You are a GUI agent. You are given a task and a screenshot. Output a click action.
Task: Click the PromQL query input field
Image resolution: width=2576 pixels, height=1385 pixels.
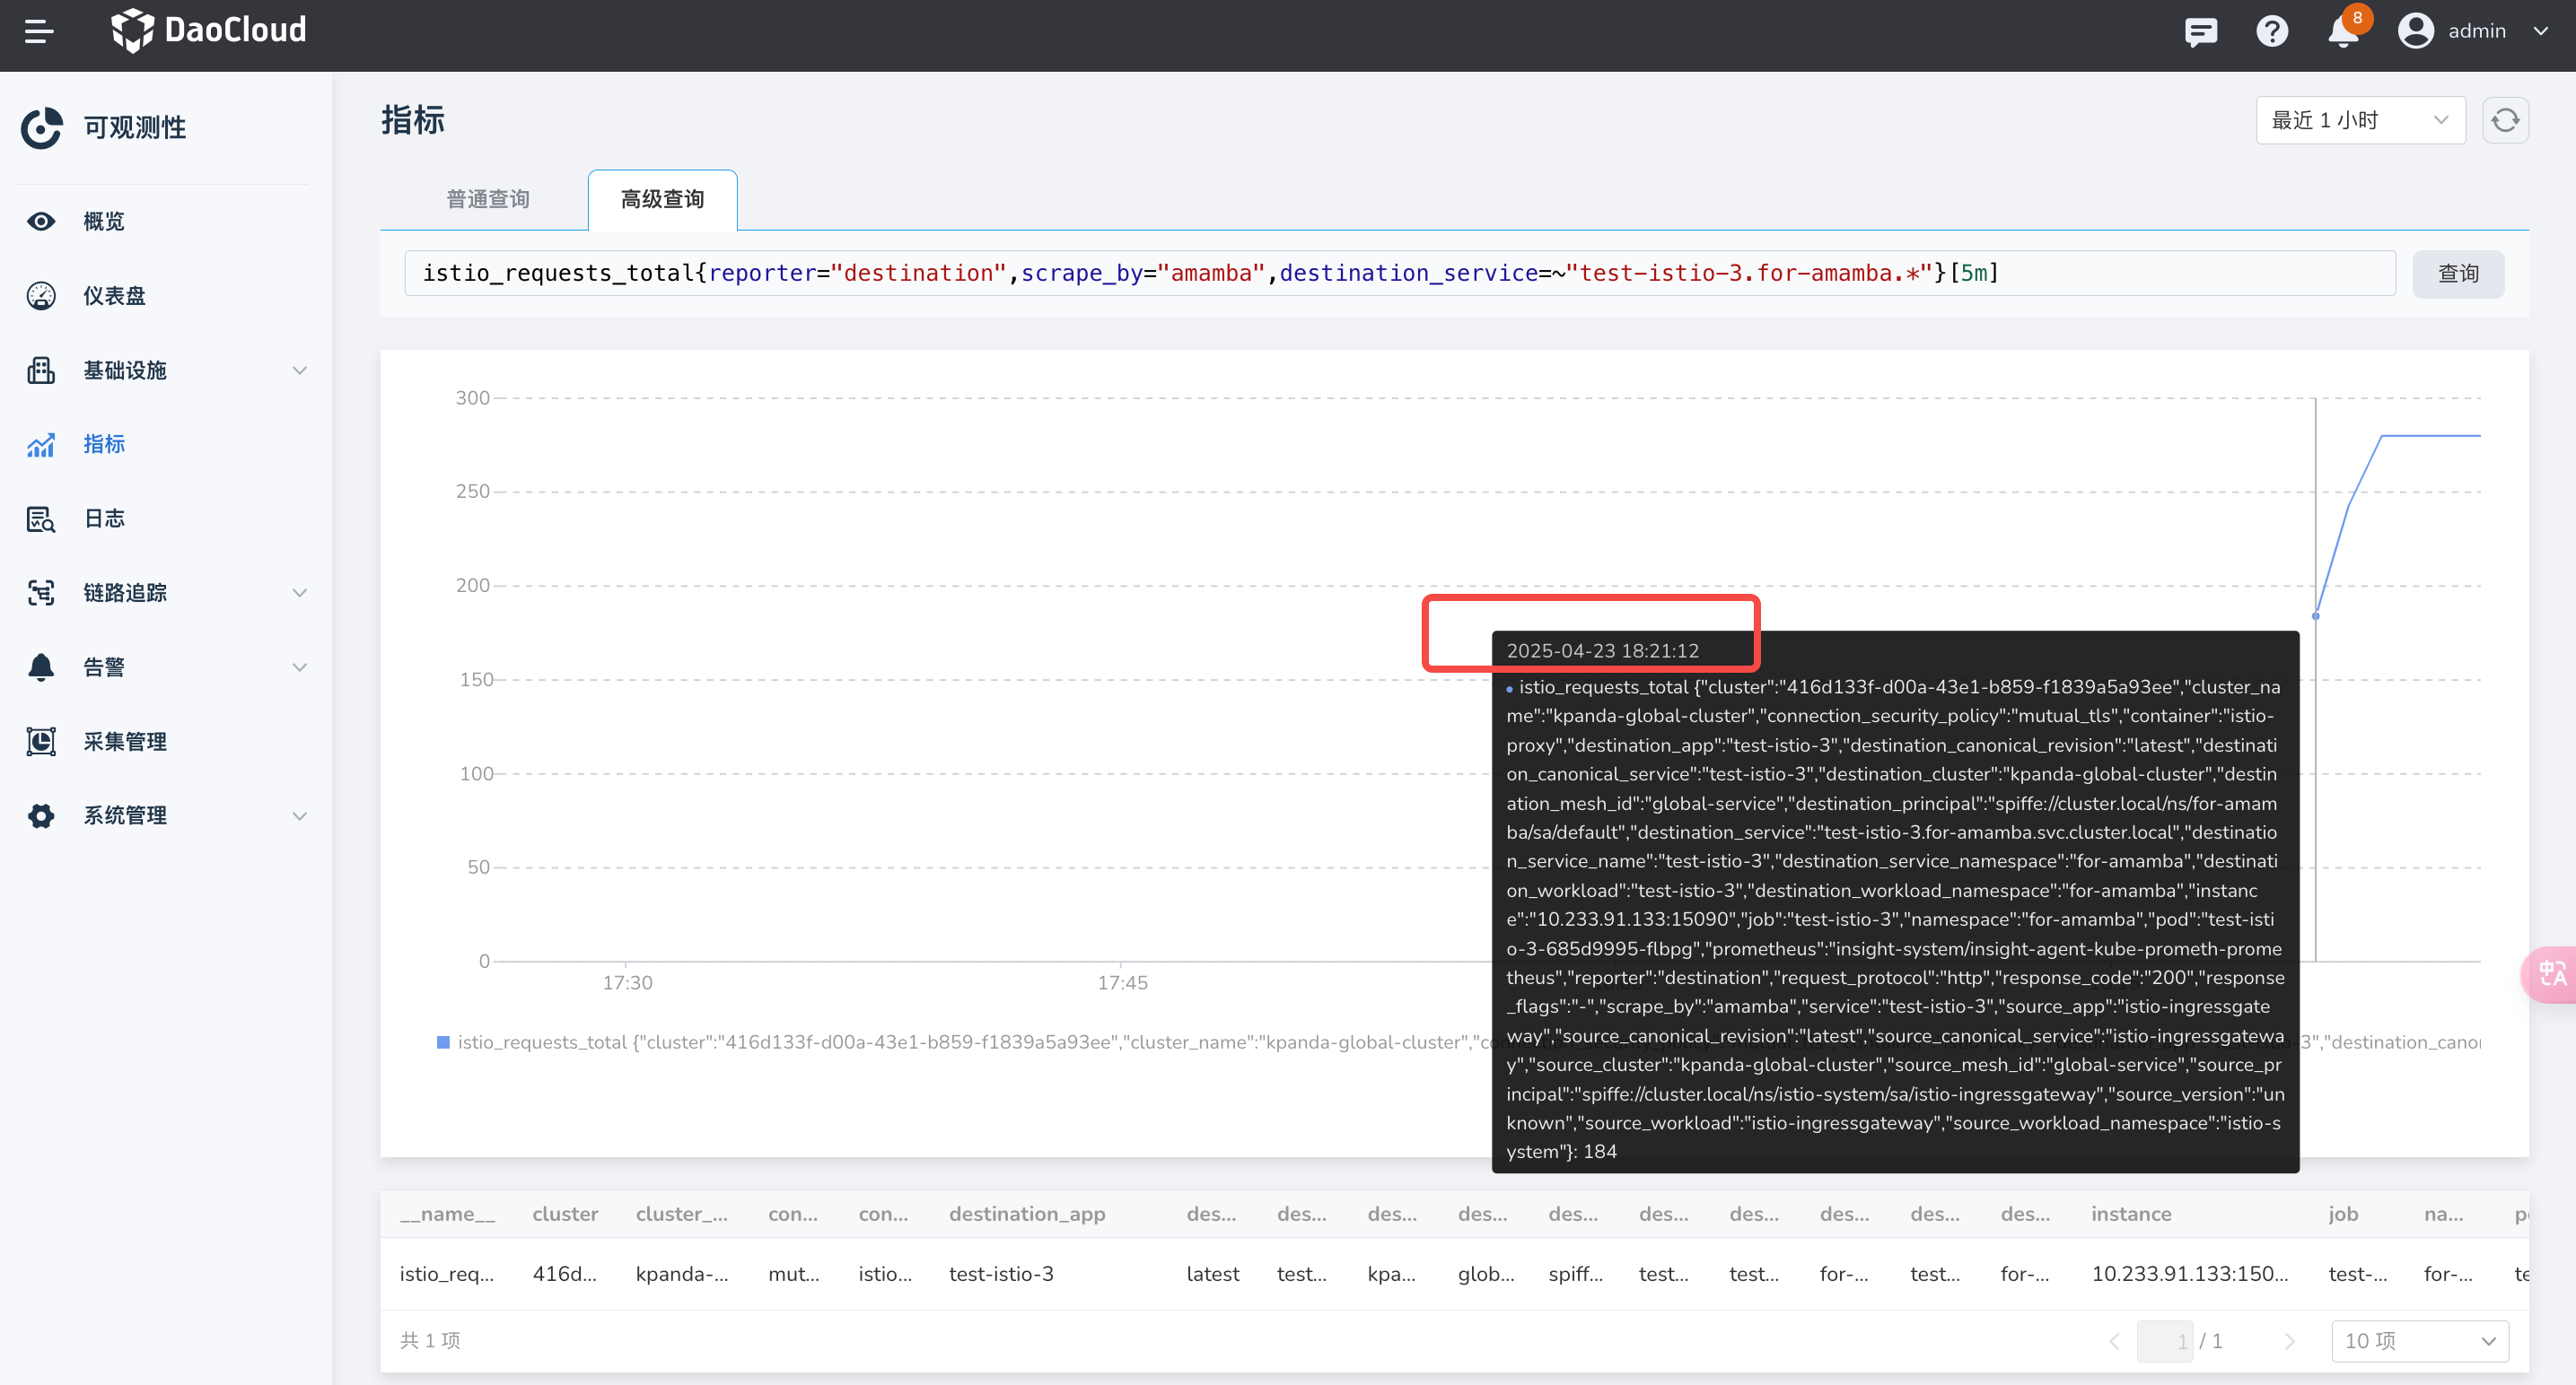tap(1398, 274)
